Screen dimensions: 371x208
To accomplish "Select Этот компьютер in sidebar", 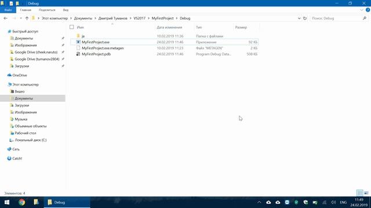I will pyautogui.click(x=26, y=84).
